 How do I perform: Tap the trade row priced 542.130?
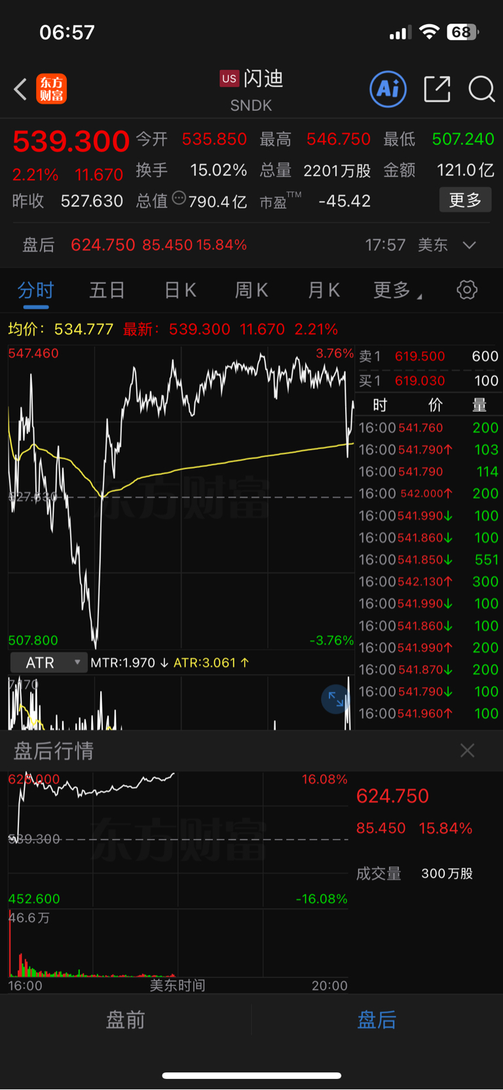pos(428,582)
